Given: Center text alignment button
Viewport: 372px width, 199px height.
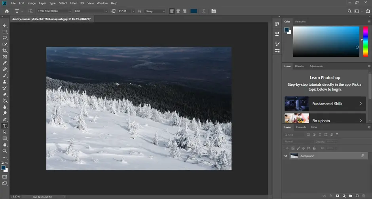Looking at the screenshot, I should [178, 11].
